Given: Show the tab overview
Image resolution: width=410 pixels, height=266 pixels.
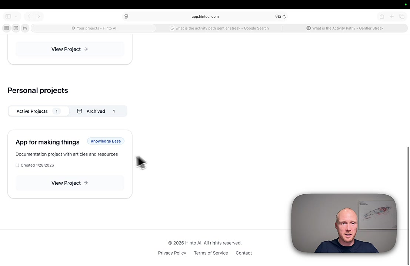Looking at the screenshot, I should click(402, 16).
